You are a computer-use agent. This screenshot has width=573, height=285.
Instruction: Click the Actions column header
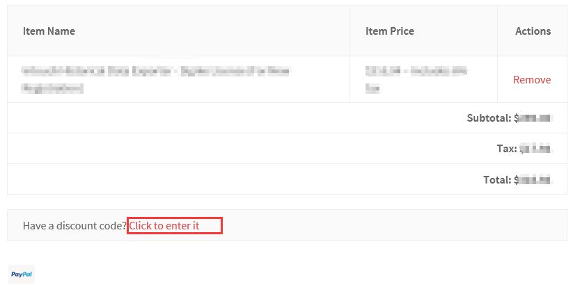533,31
